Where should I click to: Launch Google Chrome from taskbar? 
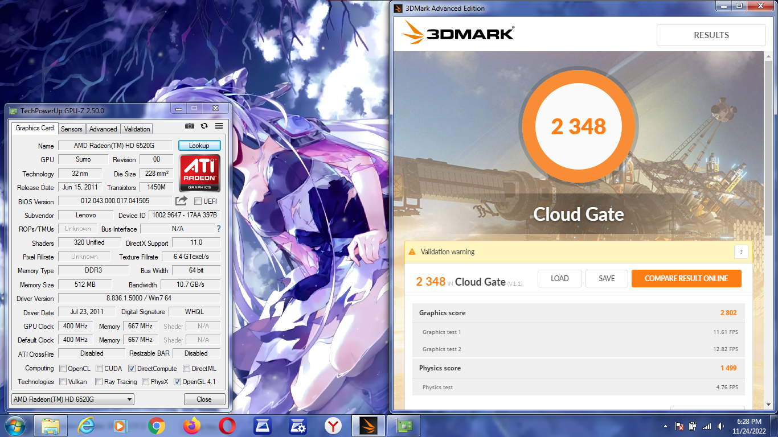click(x=157, y=426)
